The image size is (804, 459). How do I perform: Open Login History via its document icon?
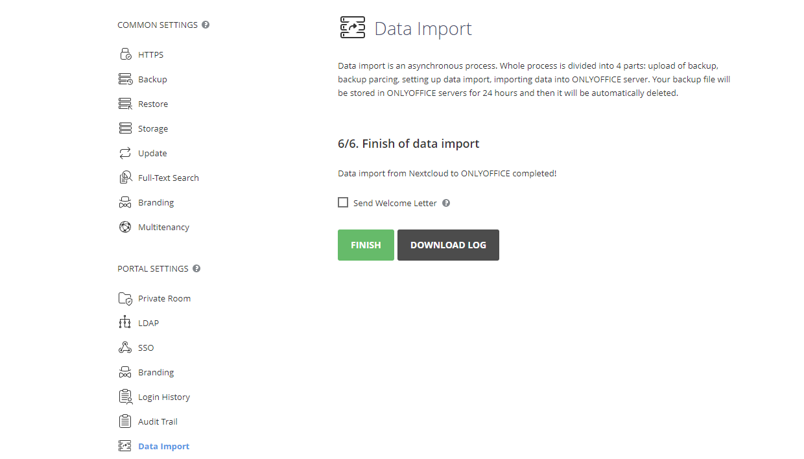pyautogui.click(x=125, y=396)
